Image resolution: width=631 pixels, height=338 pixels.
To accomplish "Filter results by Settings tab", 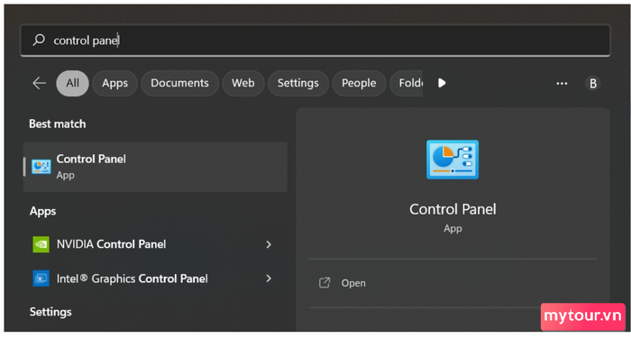I will point(298,83).
